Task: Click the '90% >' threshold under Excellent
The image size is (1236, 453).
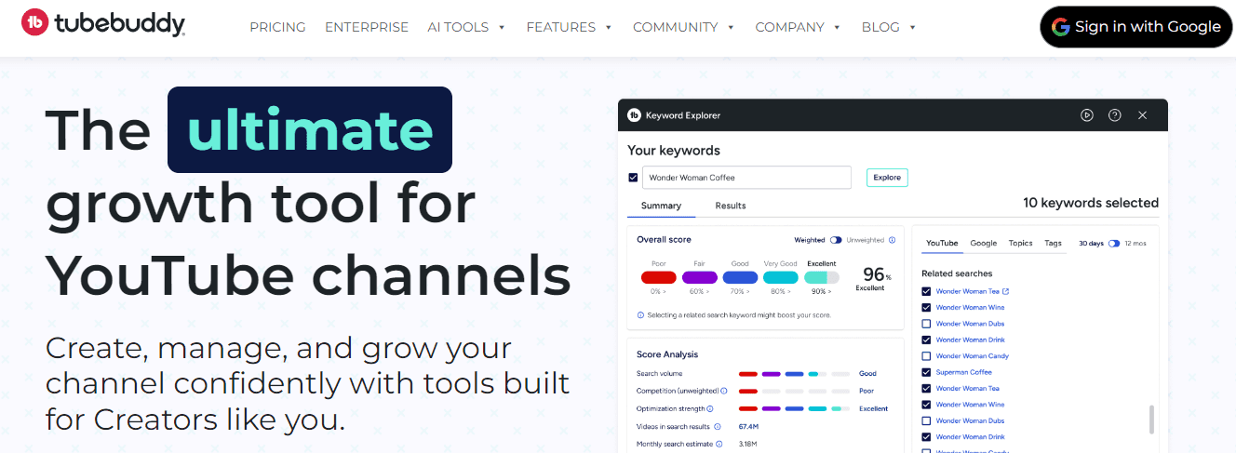Action: (x=822, y=291)
